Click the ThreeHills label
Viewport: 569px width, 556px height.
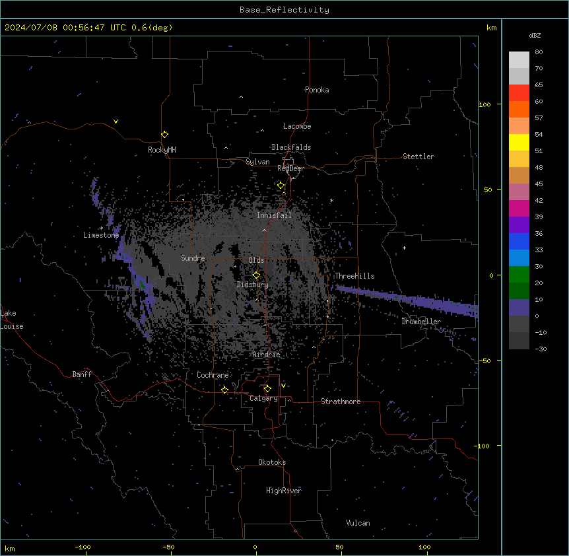coord(355,276)
